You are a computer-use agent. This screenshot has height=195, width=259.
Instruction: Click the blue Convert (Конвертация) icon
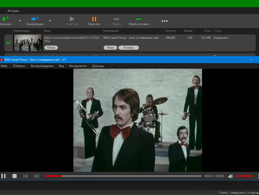tap(35, 19)
